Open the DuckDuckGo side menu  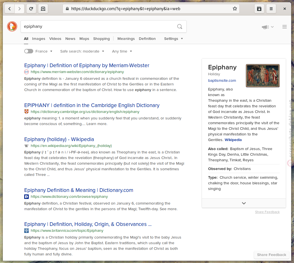[x=284, y=27]
